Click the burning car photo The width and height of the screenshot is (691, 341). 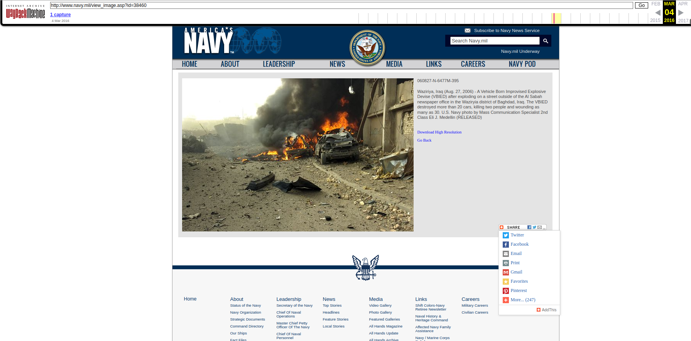(x=297, y=155)
